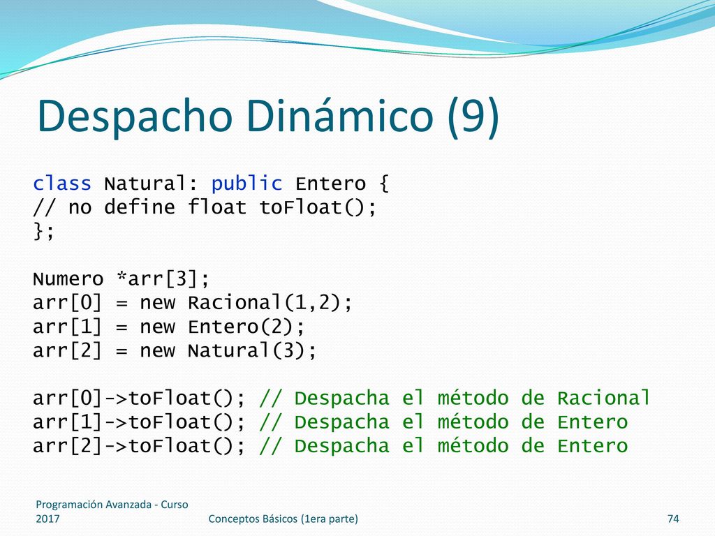The image size is (715, 536).
Task: Click the slide number 74
Action: click(x=673, y=519)
